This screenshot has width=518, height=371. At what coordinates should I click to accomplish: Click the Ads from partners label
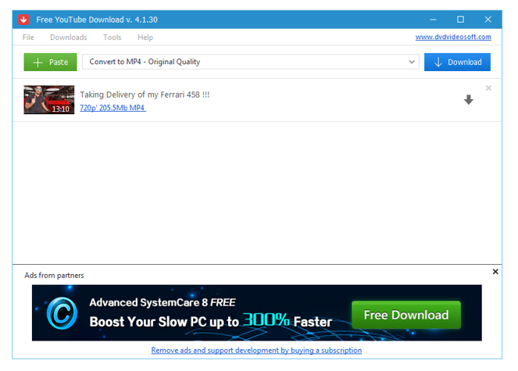tap(54, 275)
